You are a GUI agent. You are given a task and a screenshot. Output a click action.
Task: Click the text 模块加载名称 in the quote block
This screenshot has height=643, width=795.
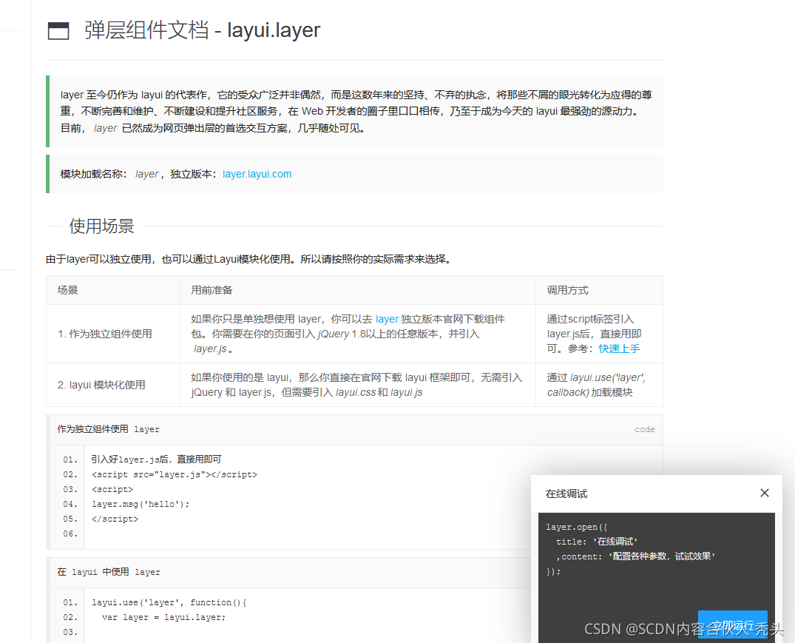(91, 174)
